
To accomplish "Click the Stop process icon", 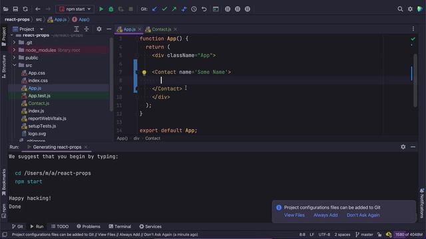I will point(130,9).
